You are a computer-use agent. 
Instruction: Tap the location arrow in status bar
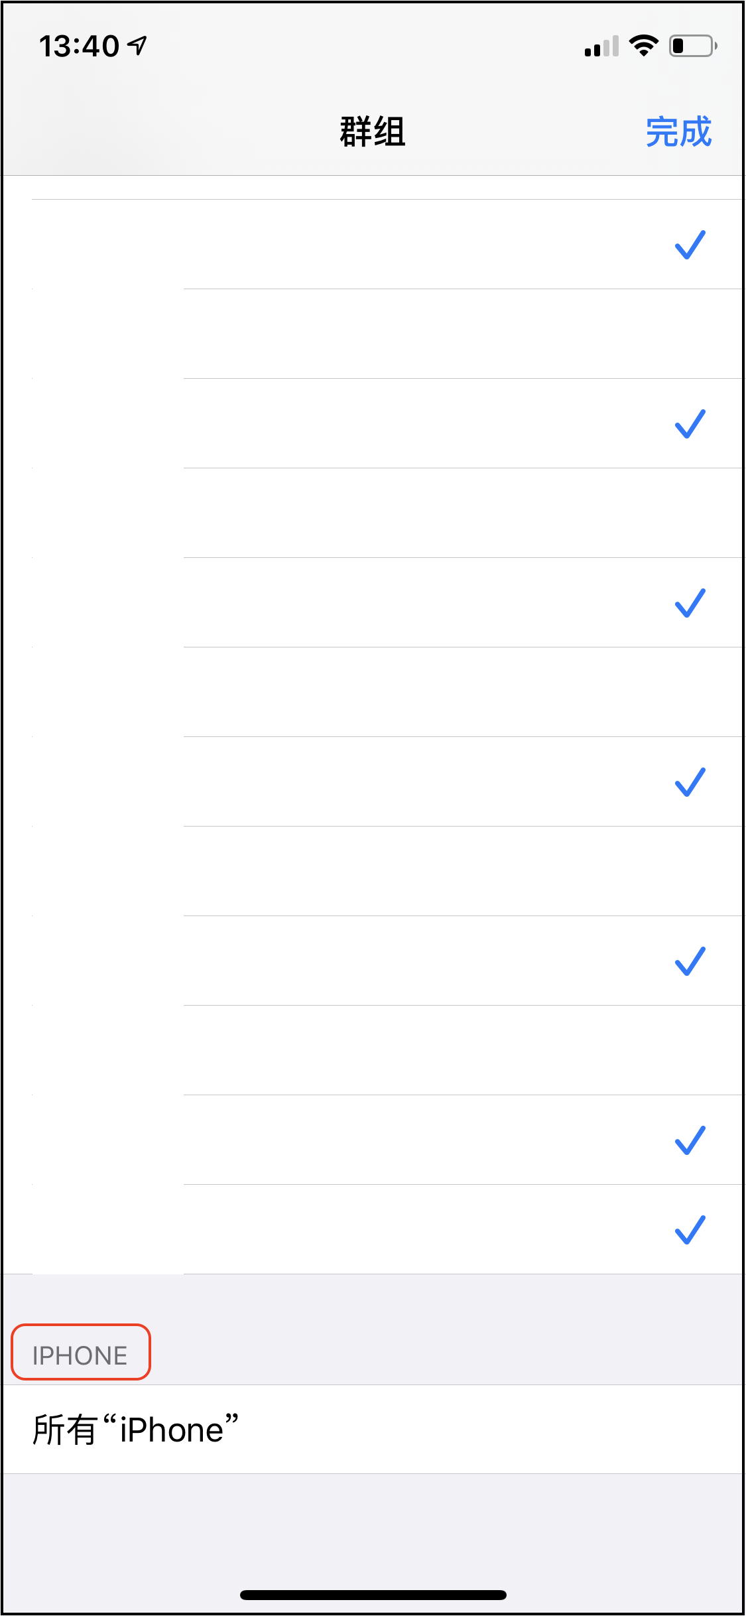tap(137, 46)
